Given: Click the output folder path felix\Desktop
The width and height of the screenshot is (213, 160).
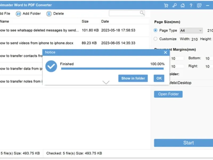Looking at the screenshot, I should click(x=181, y=83).
